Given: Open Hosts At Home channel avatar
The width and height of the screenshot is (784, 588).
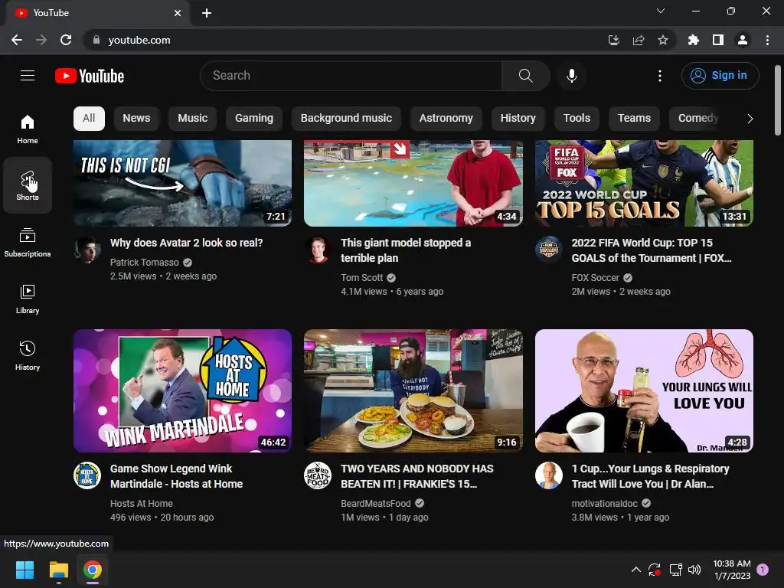Looking at the screenshot, I should [x=87, y=475].
